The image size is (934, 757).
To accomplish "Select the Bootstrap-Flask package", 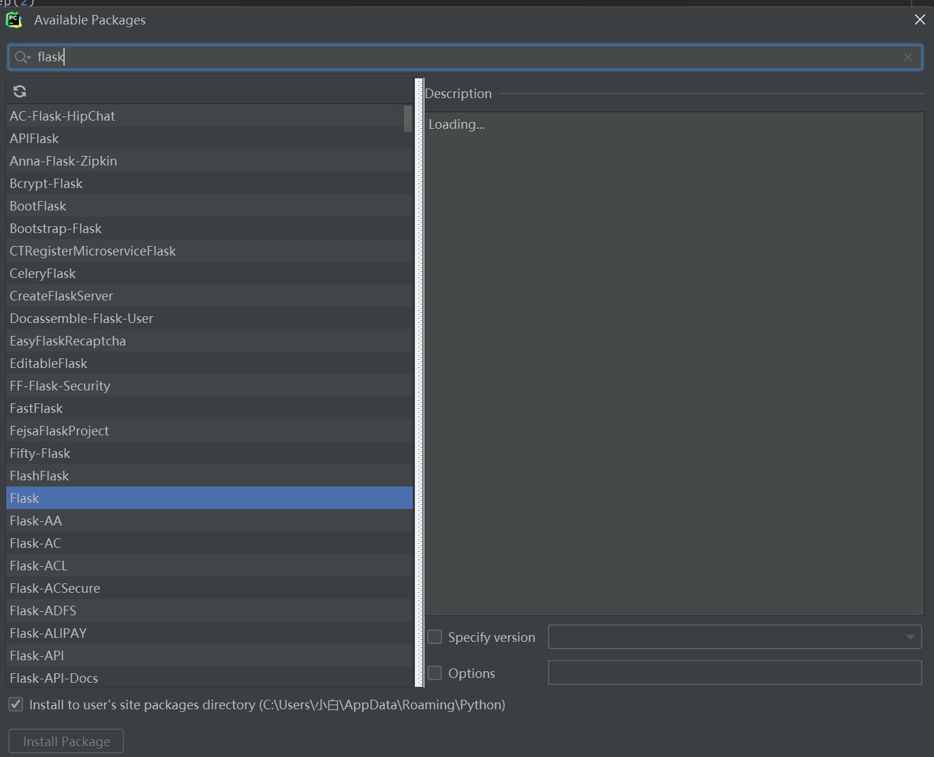I will (x=209, y=228).
